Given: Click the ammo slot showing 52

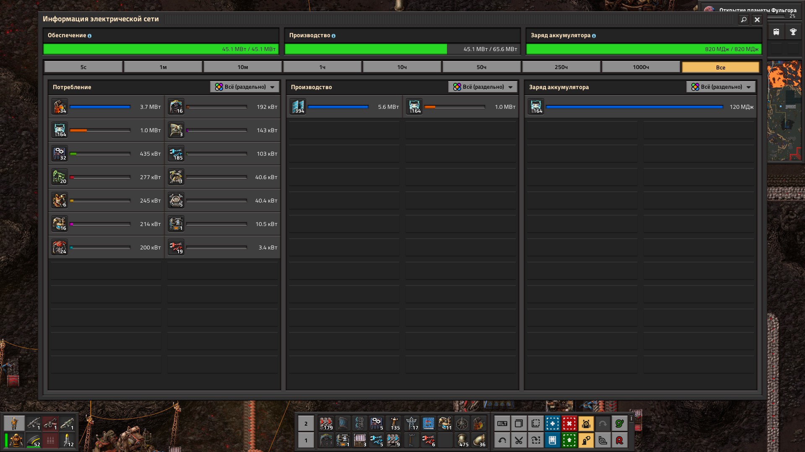Looking at the screenshot, I should 33,440.
